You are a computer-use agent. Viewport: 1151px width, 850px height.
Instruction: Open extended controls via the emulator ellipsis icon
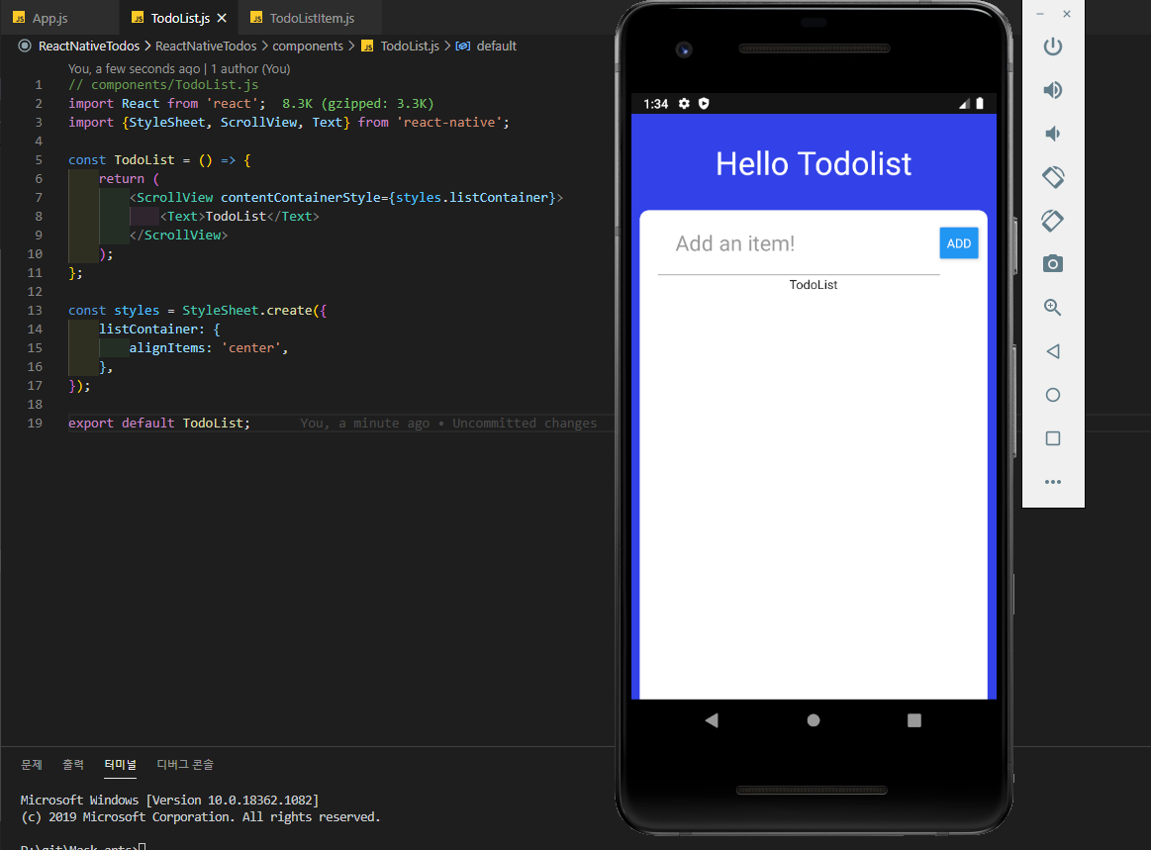[x=1052, y=482]
